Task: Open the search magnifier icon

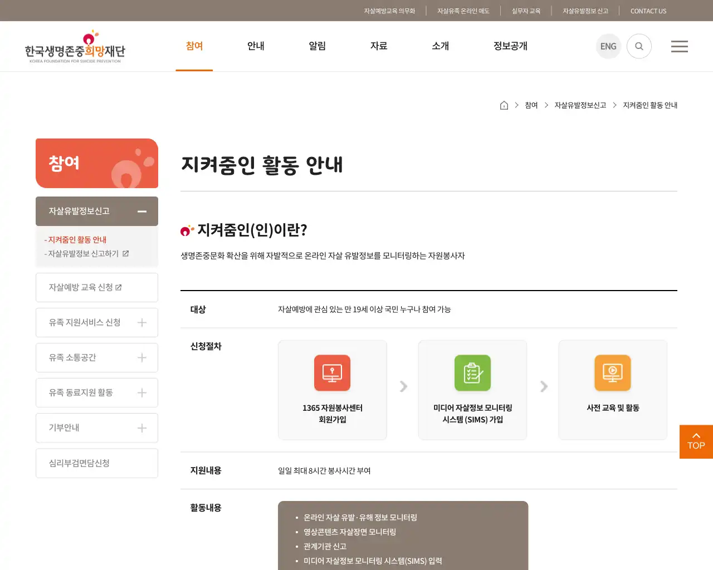Action: (639, 46)
